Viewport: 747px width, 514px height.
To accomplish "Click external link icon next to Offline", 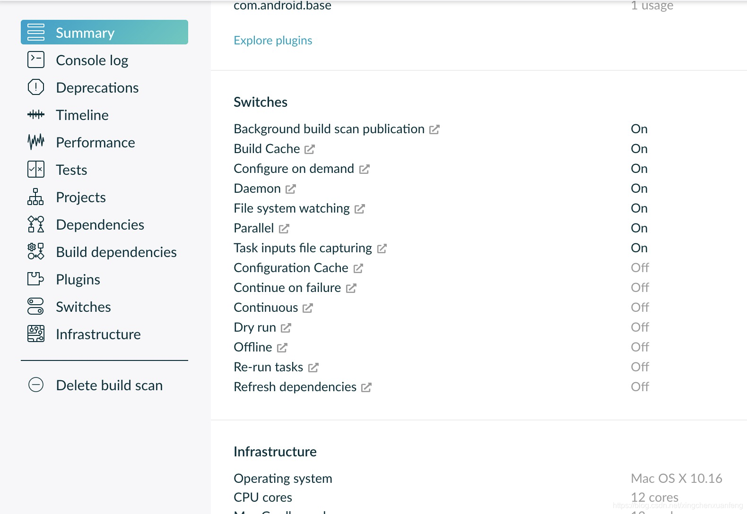I will point(282,348).
